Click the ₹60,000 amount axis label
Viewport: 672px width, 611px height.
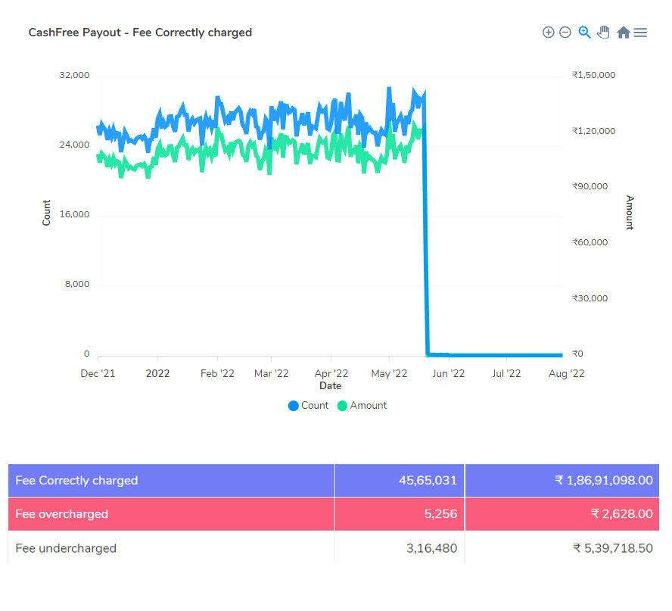pos(590,243)
